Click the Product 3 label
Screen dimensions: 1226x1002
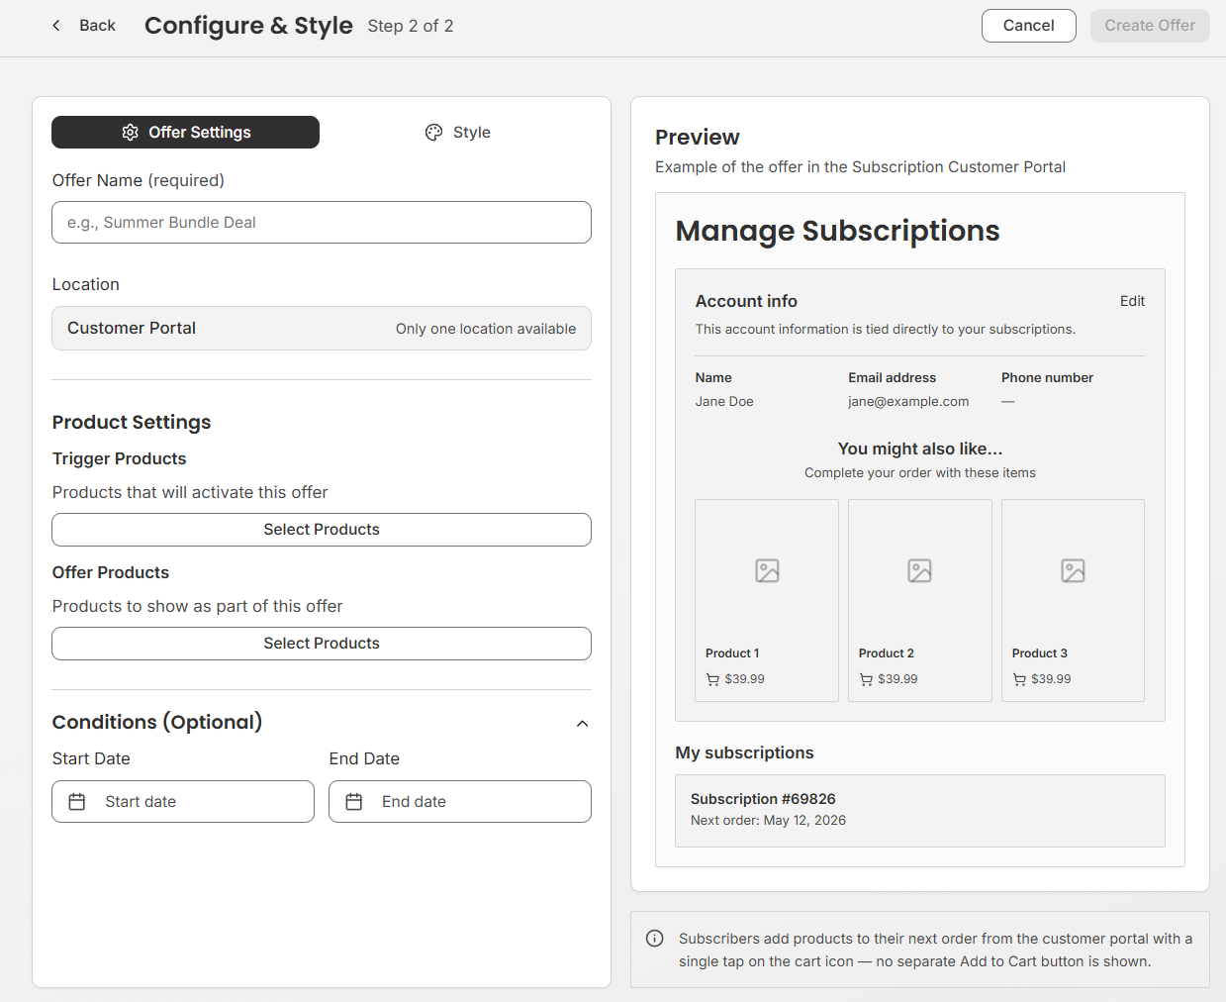click(x=1040, y=653)
